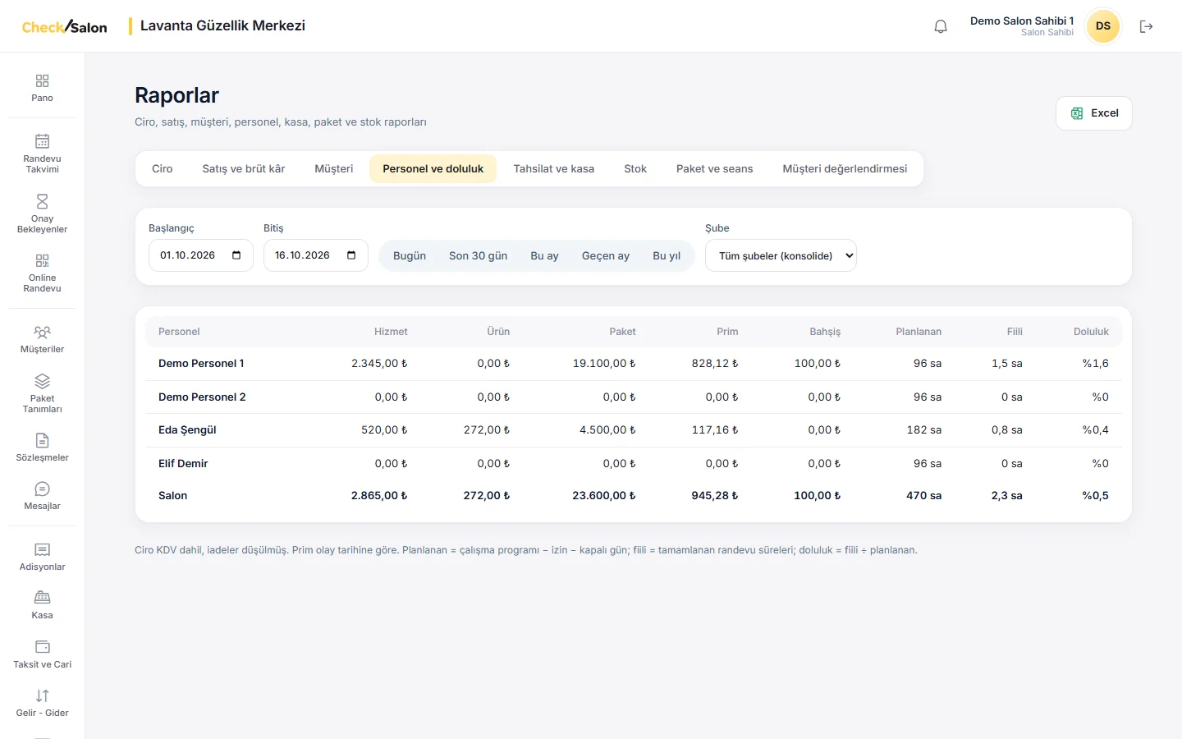1182x739 pixels.
Task: Select the Bu ay preset
Action: [544, 255]
